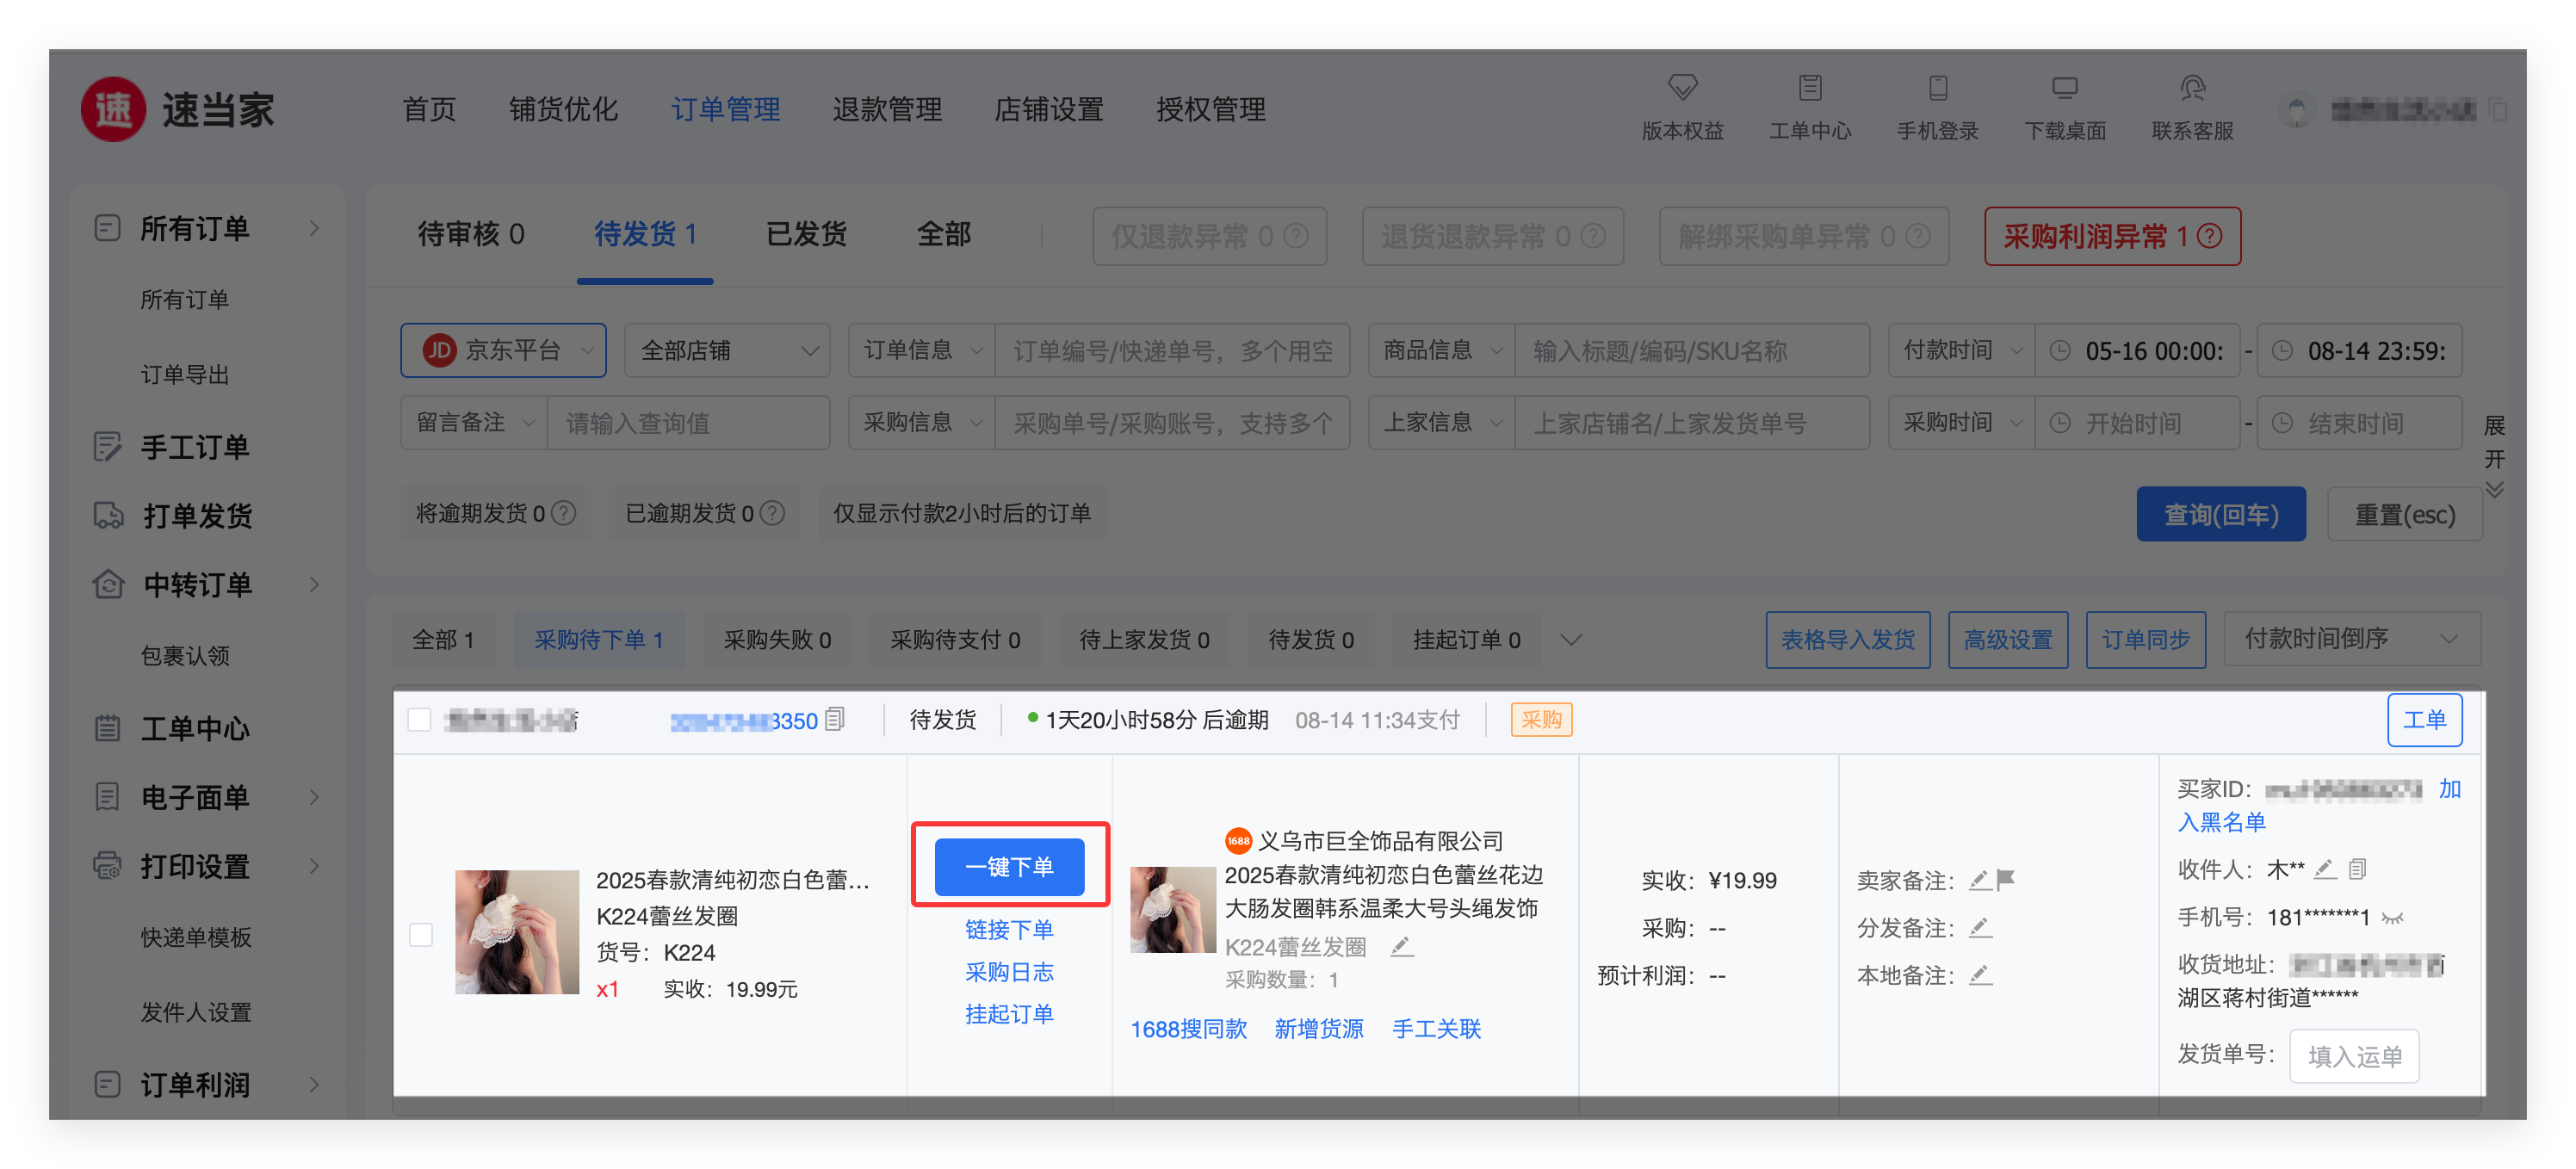Open 工单中心 icon in top bar

[x=1809, y=88]
